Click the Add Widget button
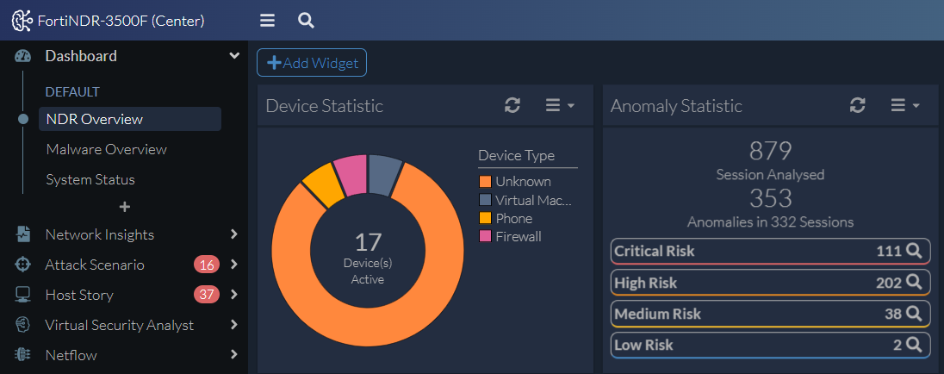Viewport: 944px width, 374px height. point(312,63)
